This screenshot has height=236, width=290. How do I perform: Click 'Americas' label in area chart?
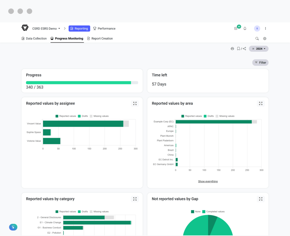169,145
